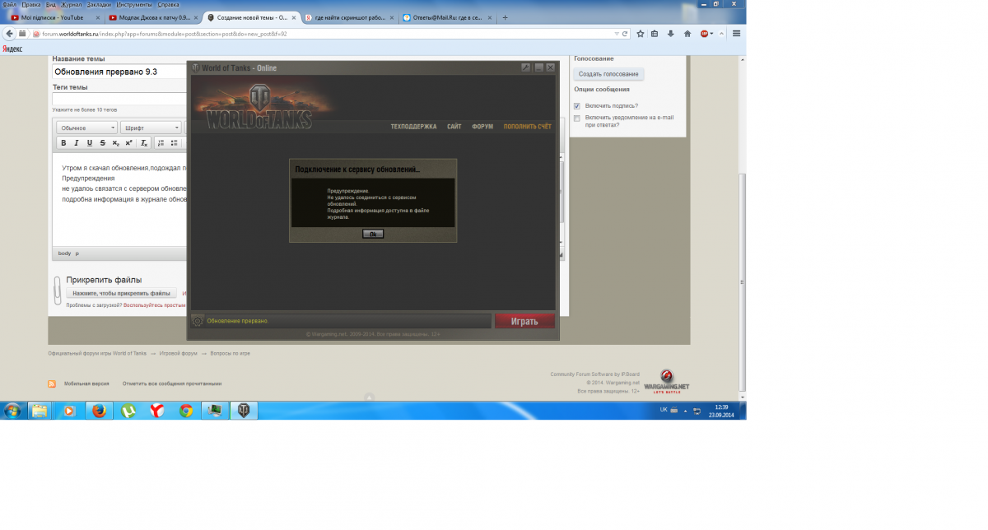The height and width of the screenshot is (530, 988).
Task: Click 'Нажмите, чтобы прикрепить файлы' button
Action: click(121, 293)
